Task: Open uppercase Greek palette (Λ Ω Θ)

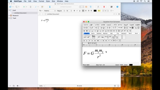Action: pos(137,25)
